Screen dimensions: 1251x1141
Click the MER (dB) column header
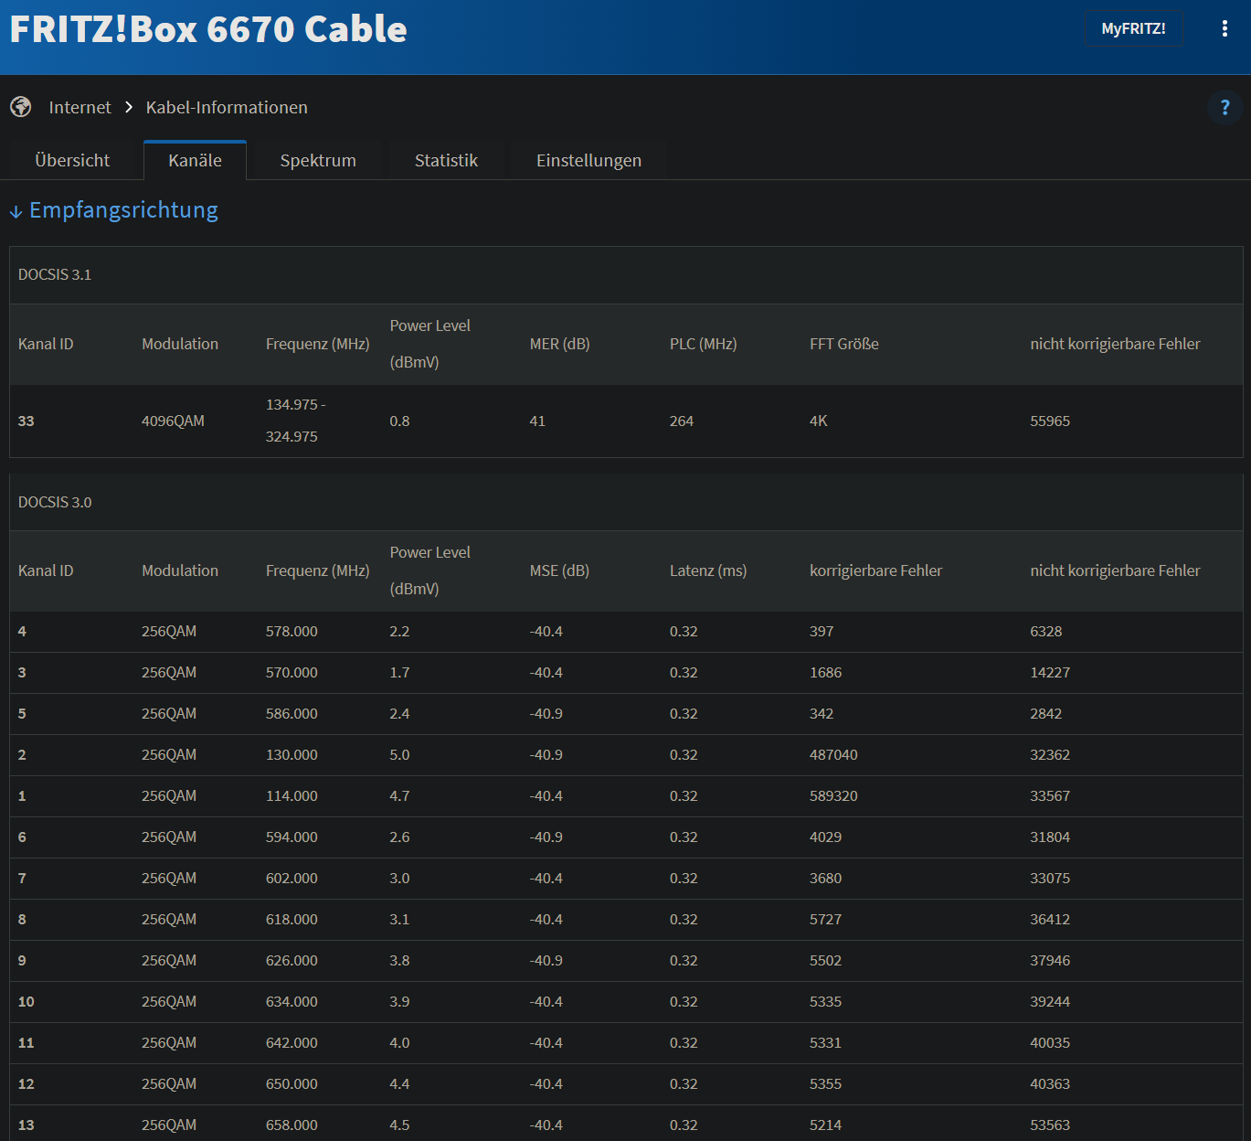559,344
